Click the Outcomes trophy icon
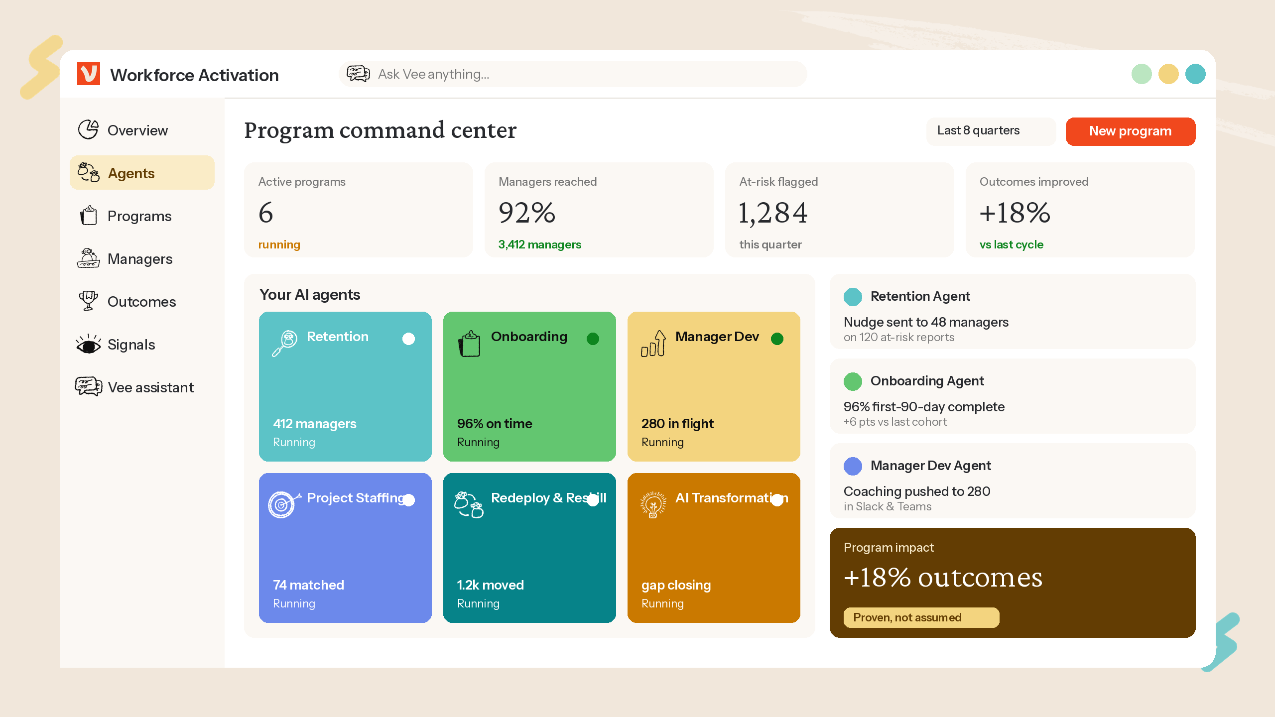 point(89,301)
